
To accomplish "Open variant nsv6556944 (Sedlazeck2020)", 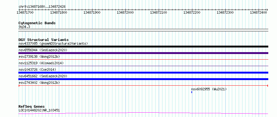I will tap(43, 50).
